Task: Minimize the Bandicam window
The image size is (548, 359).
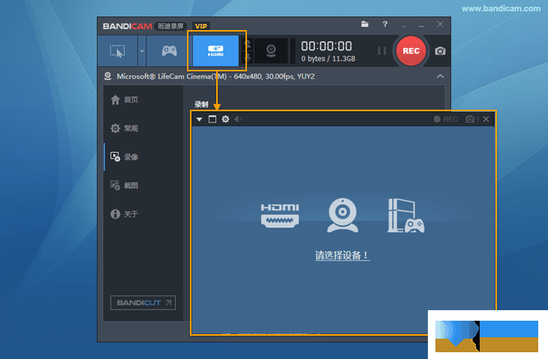Action: tap(421, 25)
